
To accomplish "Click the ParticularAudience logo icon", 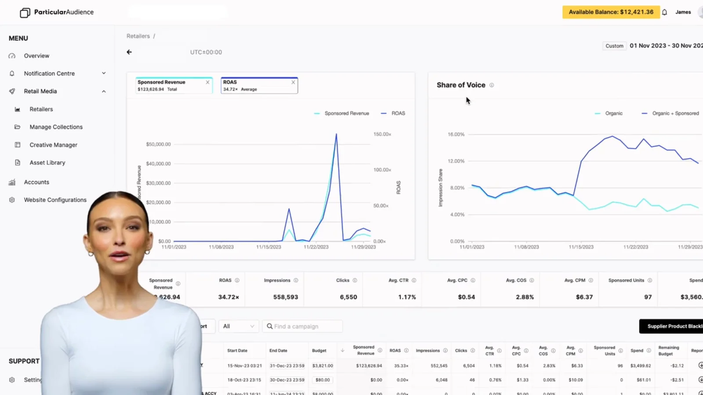I will 25,13.
